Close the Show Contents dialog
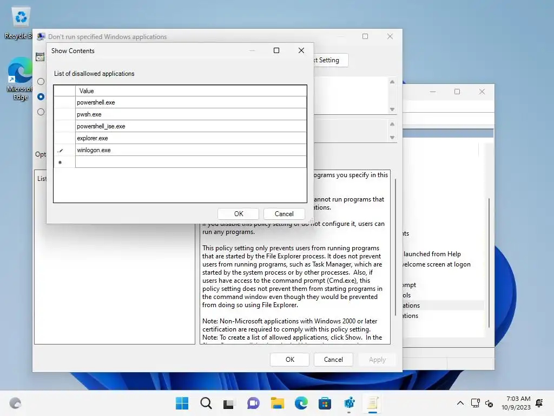The image size is (554, 416). (x=301, y=50)
